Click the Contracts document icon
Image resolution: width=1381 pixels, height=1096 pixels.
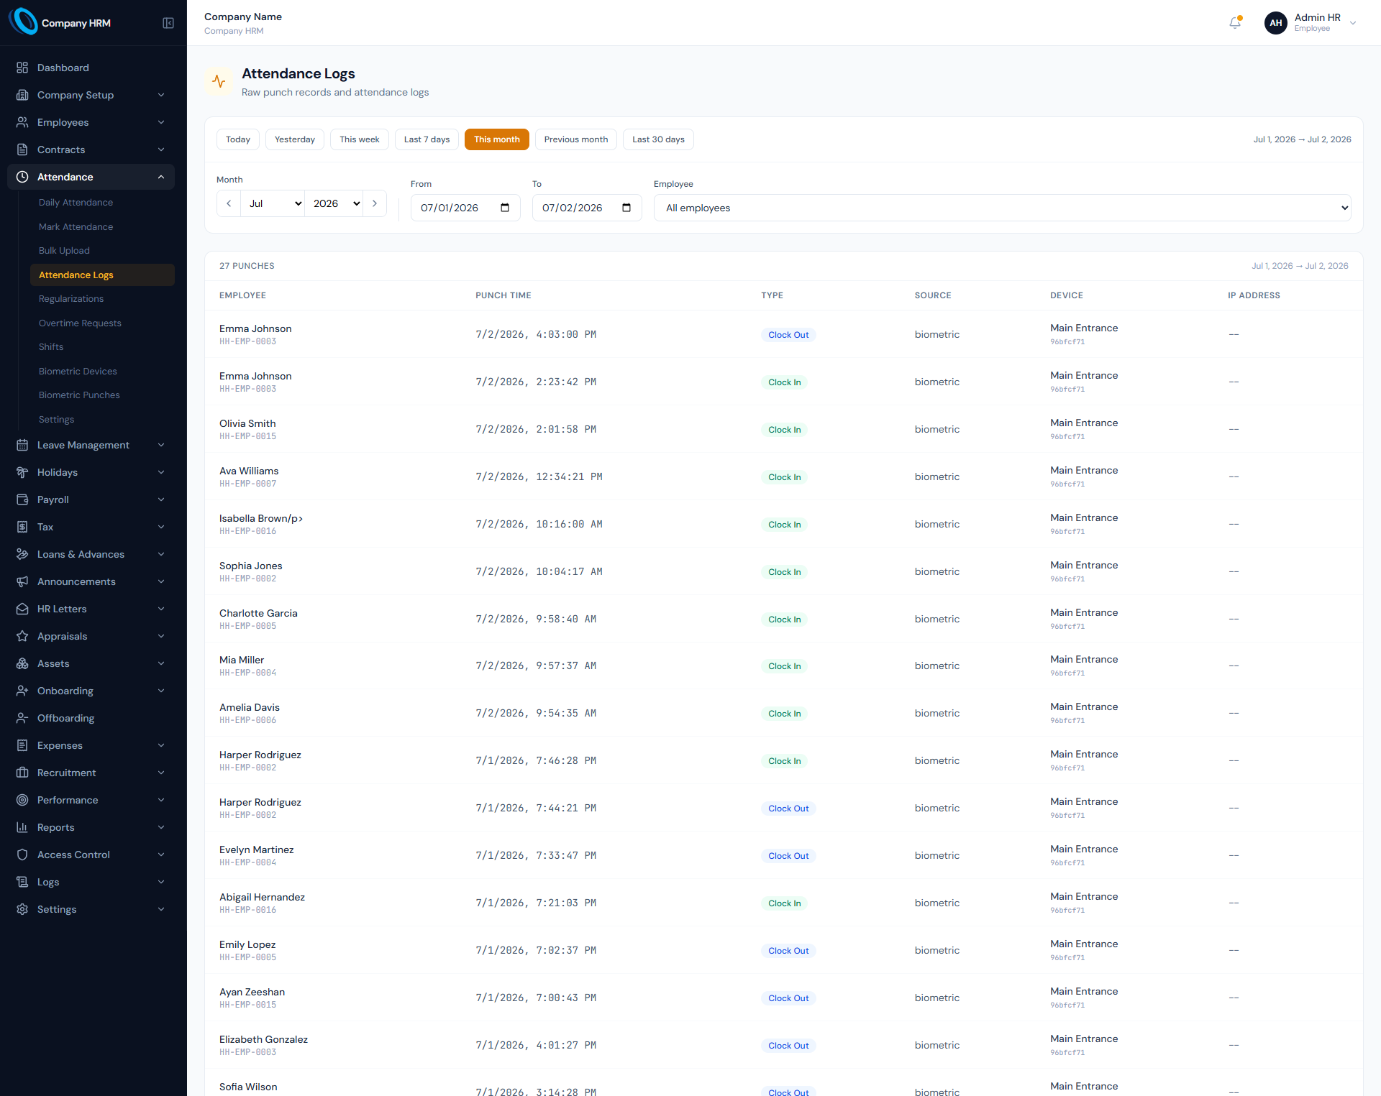22,149
